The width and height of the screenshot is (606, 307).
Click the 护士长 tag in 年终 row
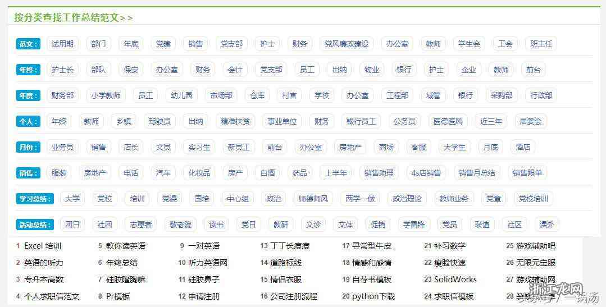(62, 70)
